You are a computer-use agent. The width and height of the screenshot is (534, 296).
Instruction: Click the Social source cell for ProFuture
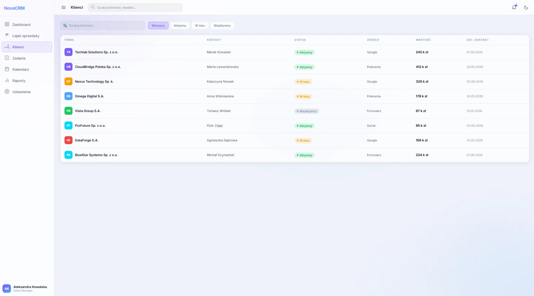371,126
